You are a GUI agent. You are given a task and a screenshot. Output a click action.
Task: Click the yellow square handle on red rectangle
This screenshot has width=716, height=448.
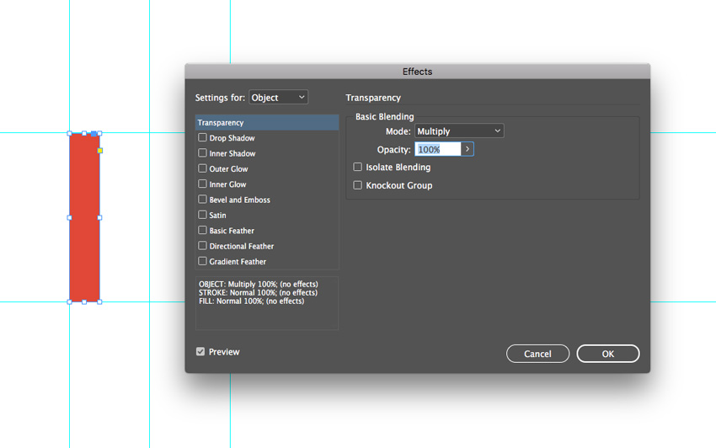point(100,151)
